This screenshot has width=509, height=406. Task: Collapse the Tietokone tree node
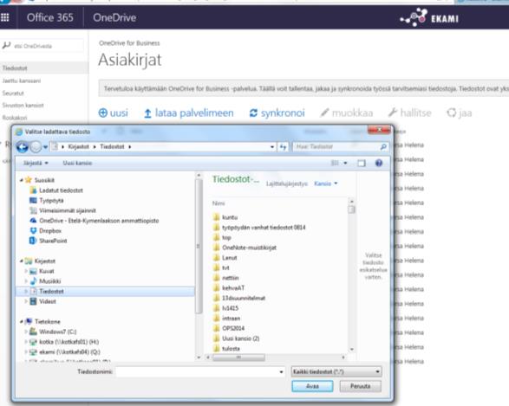pyautogui.click(x=22, y=321)
